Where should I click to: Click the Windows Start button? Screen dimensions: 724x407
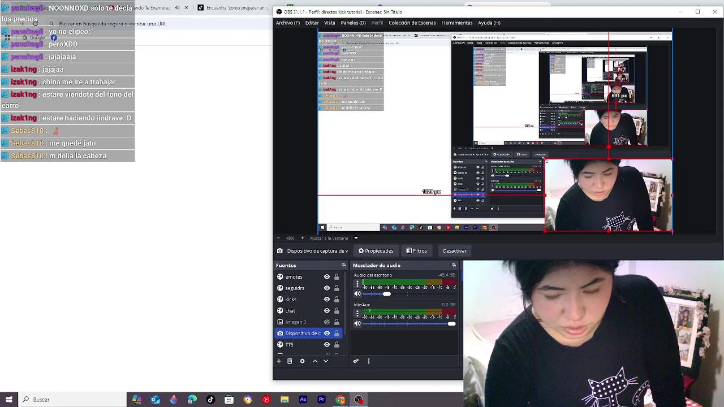pyautogui.click(x=8, y=400)
